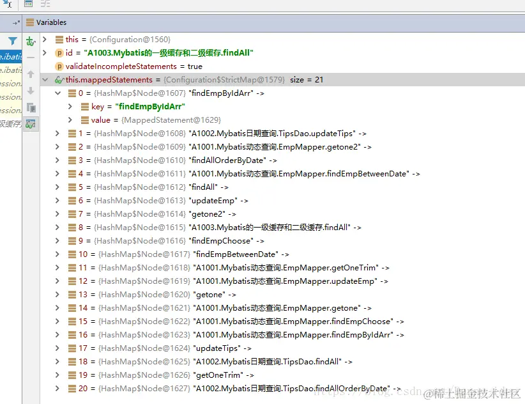This screenshot has height=404, width=525.
Task: Expand entry 18 TipsDao.findAll
Action: pos(57,361)
